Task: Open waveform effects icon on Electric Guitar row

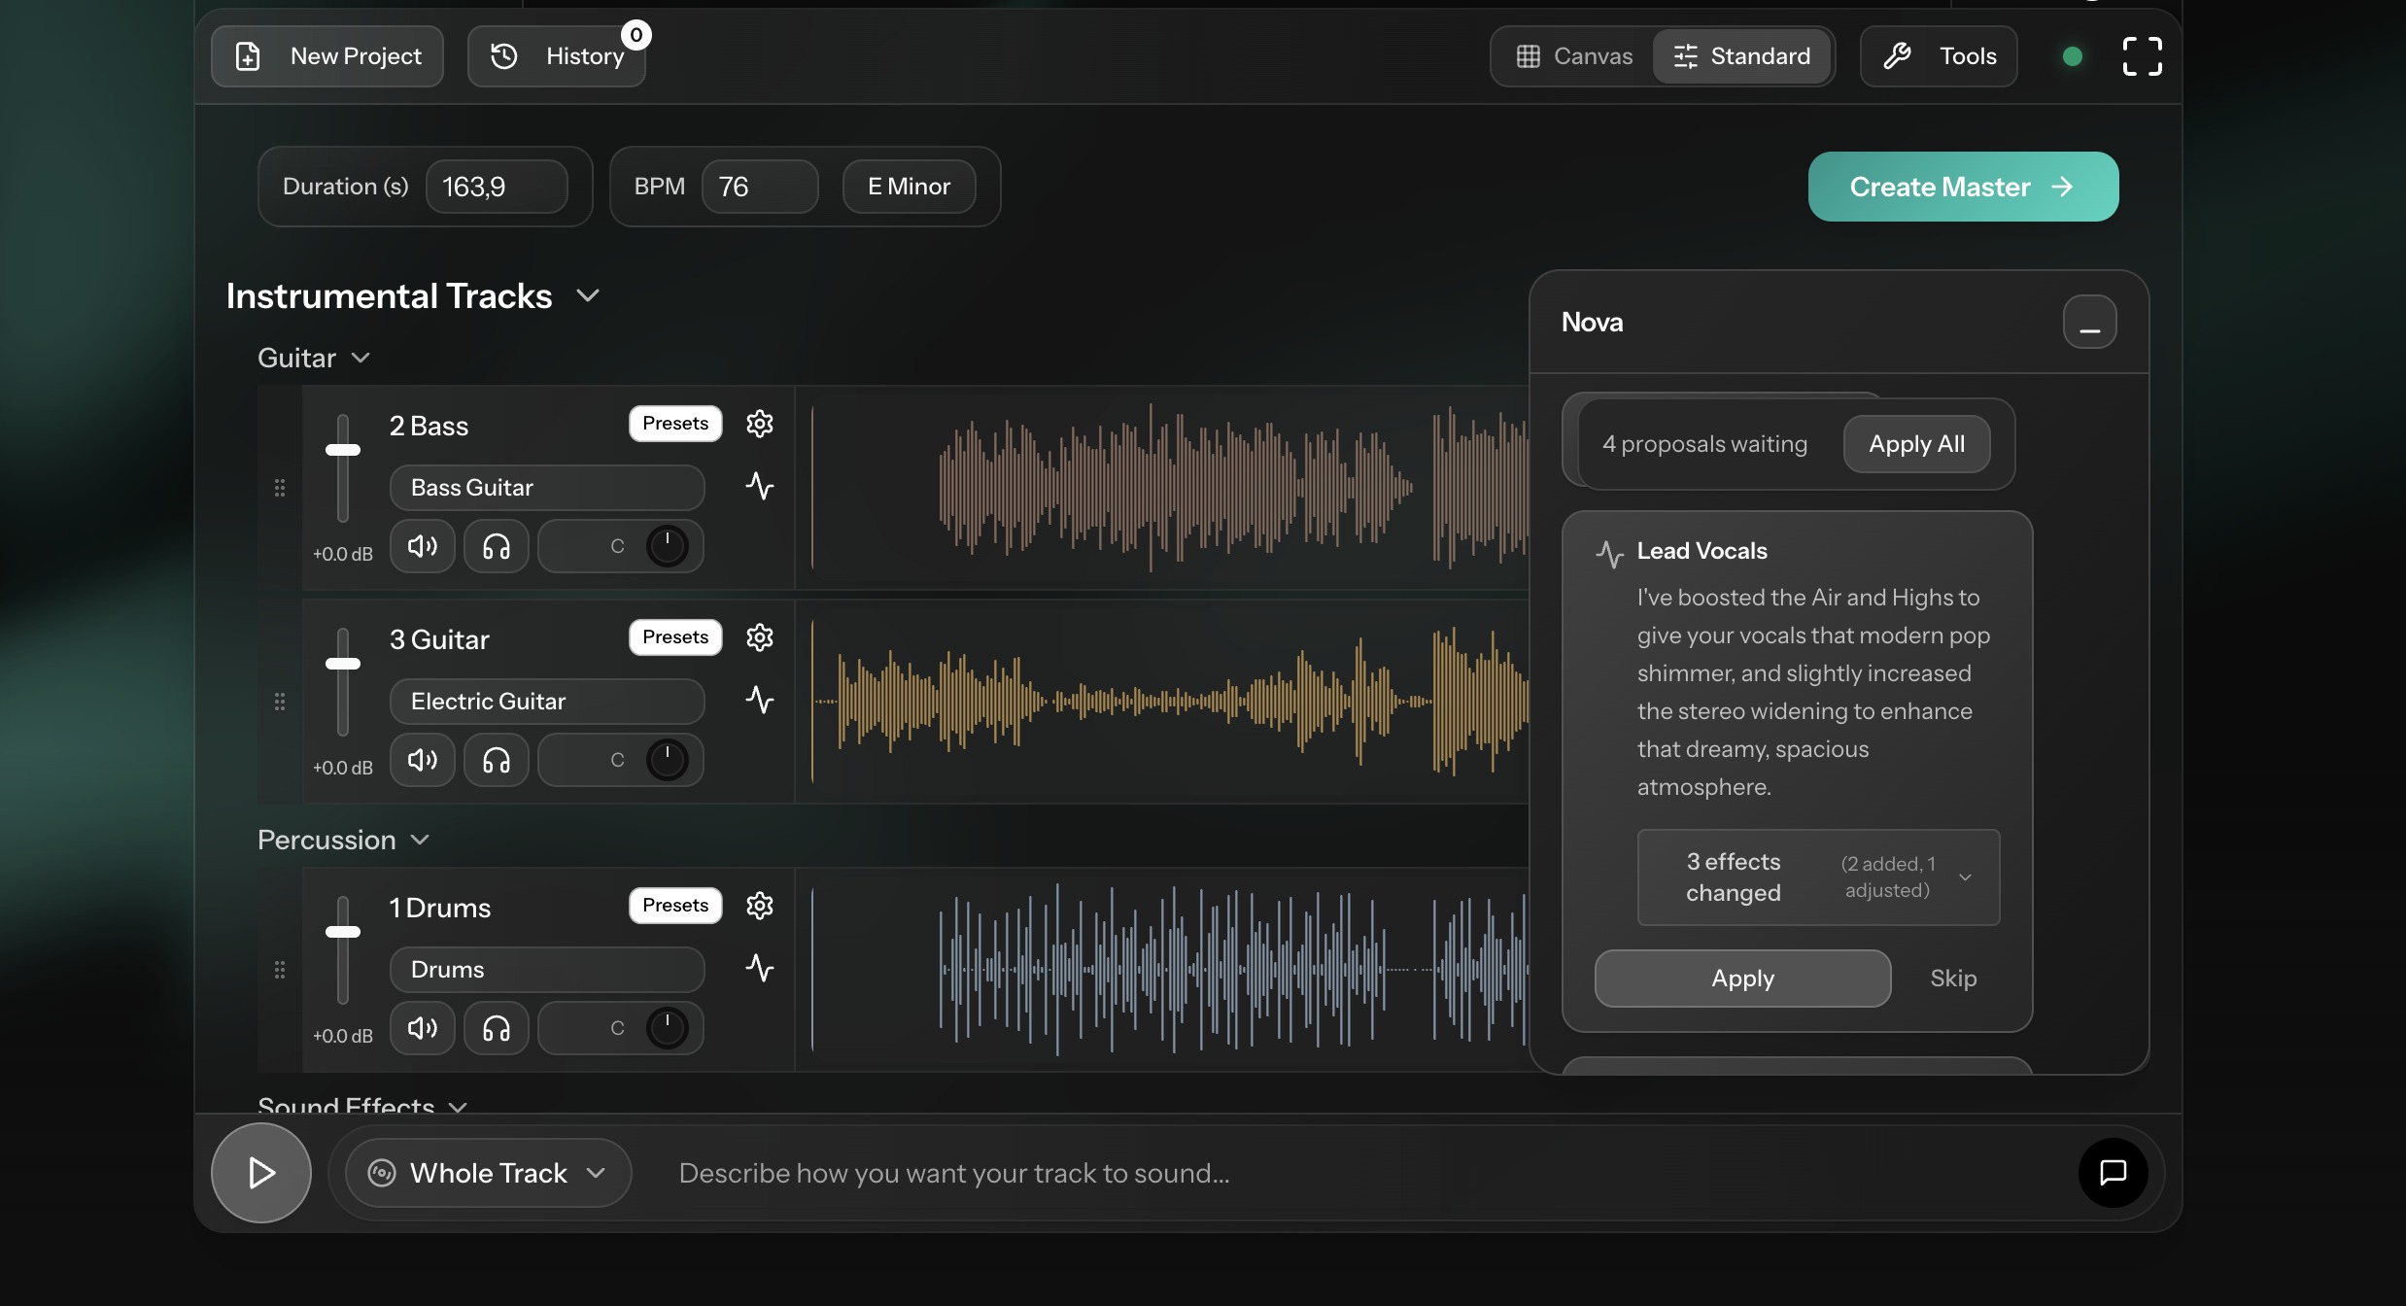Action: [x=760, y=700]
